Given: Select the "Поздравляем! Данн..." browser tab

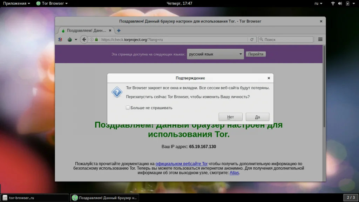Looking at the screenshot, I should click(x=86, y=31).
